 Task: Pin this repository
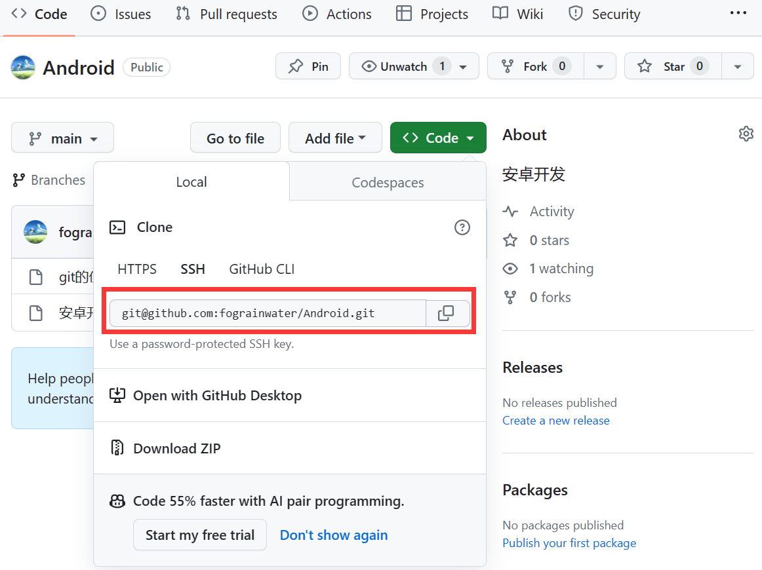(x=308, y=66)
